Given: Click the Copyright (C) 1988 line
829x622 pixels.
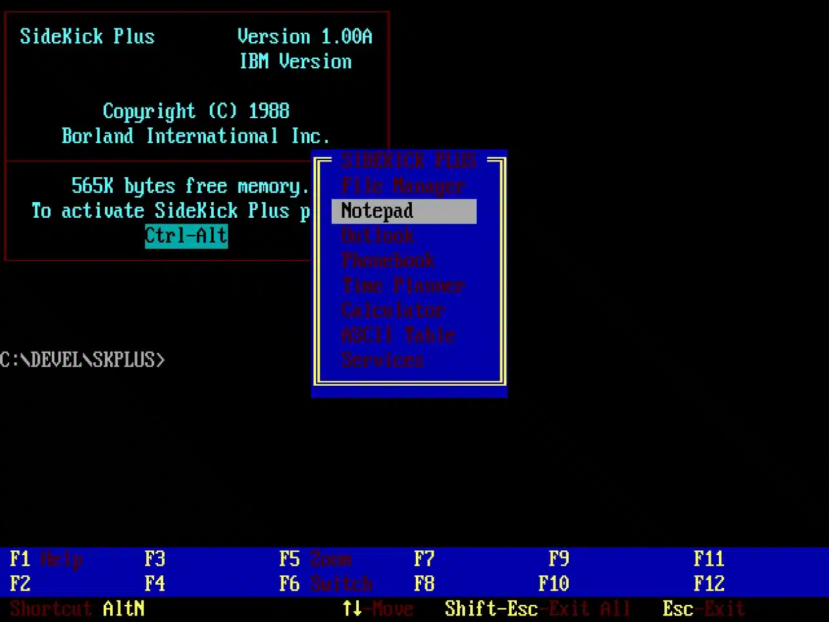Looking at the screenshot, I should tap(195, 112).
